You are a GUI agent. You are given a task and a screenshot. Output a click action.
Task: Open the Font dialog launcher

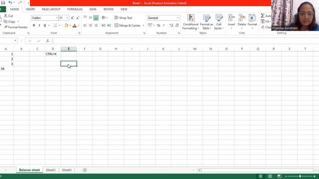pos(79,33)
